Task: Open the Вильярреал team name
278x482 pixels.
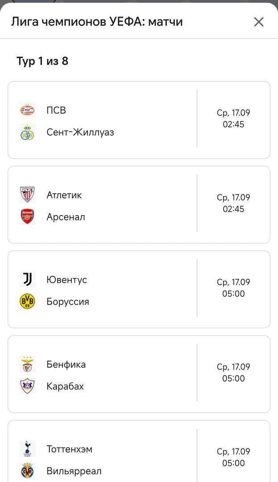Action: click(x=74, y=471)
